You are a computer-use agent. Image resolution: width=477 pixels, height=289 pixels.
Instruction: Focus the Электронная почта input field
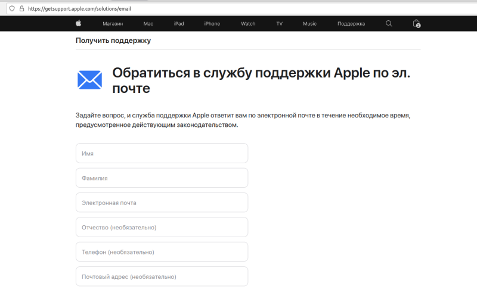click(x=162, y=203)
